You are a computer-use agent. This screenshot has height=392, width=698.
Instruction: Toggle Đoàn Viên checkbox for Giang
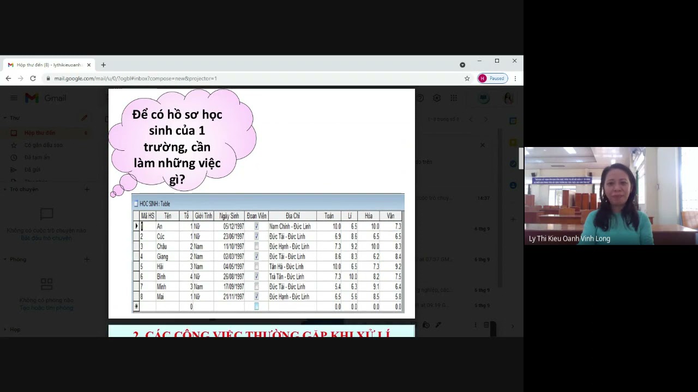(256, 256)
